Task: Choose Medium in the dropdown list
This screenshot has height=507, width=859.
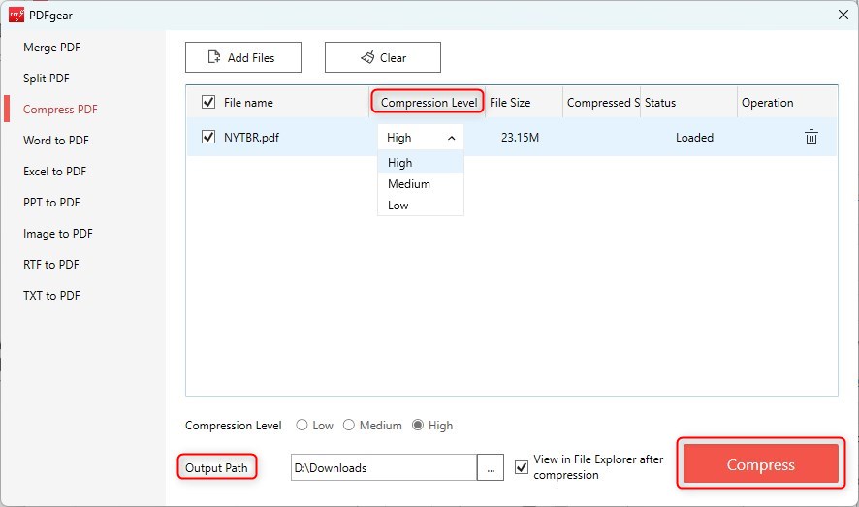Action: tap(409, 184)
